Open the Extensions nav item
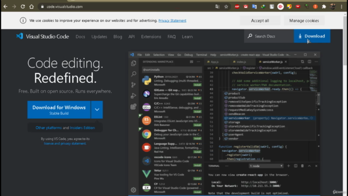The width and height of the screenshot is (348, 196). pyautogui.click(x=151, y=36)
